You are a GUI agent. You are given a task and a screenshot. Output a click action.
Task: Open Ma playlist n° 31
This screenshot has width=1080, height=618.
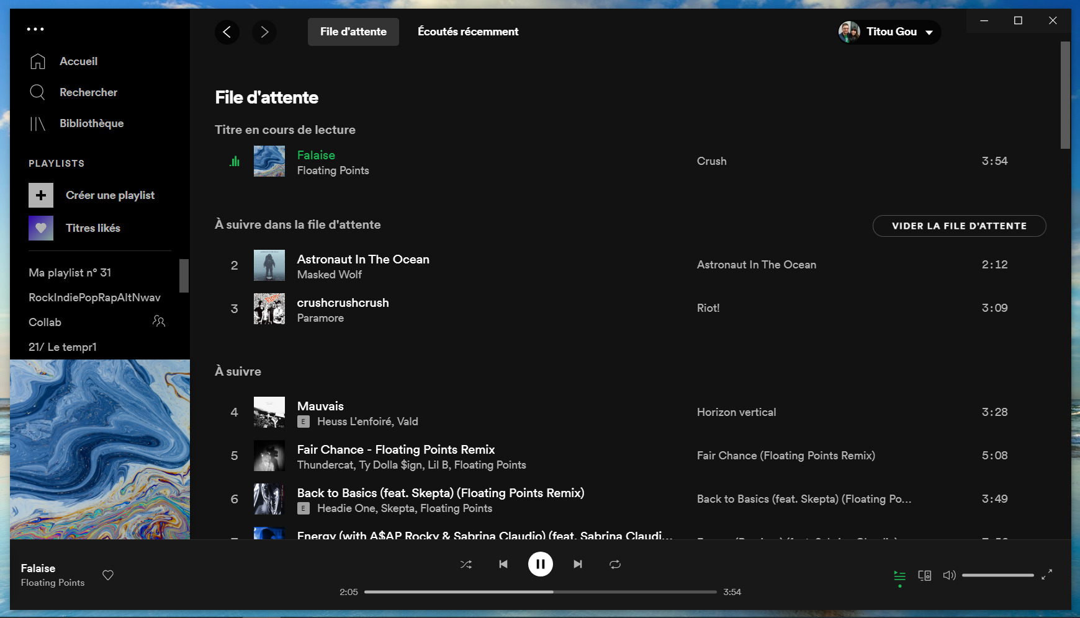pyautogui.click(x=70, y=273)
